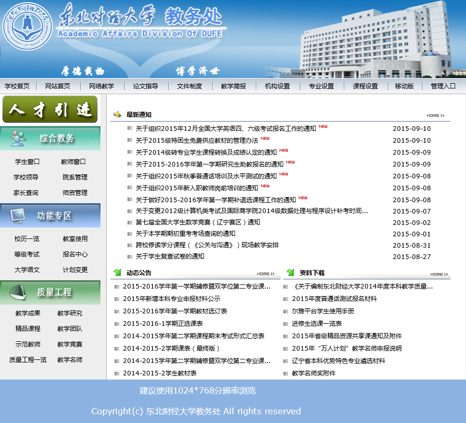The image size is (466, 423).
Task: Open the 人才引进 banner
Action: click(x=50, y=109)
